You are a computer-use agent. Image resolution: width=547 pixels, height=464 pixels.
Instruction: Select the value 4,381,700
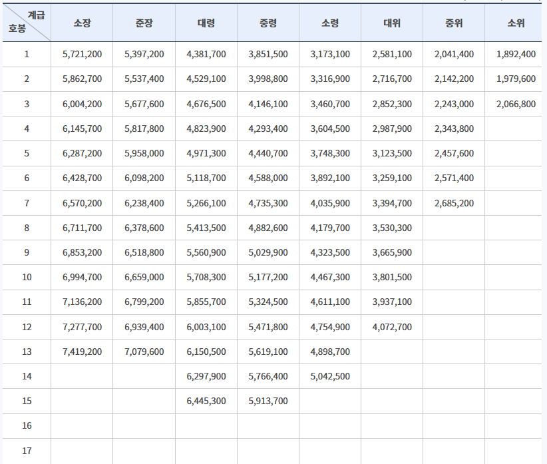[x=206, y=54]
